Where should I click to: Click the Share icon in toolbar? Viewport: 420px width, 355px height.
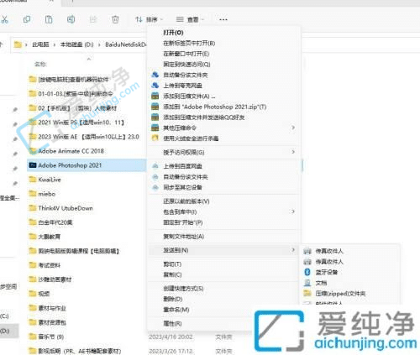93,19
